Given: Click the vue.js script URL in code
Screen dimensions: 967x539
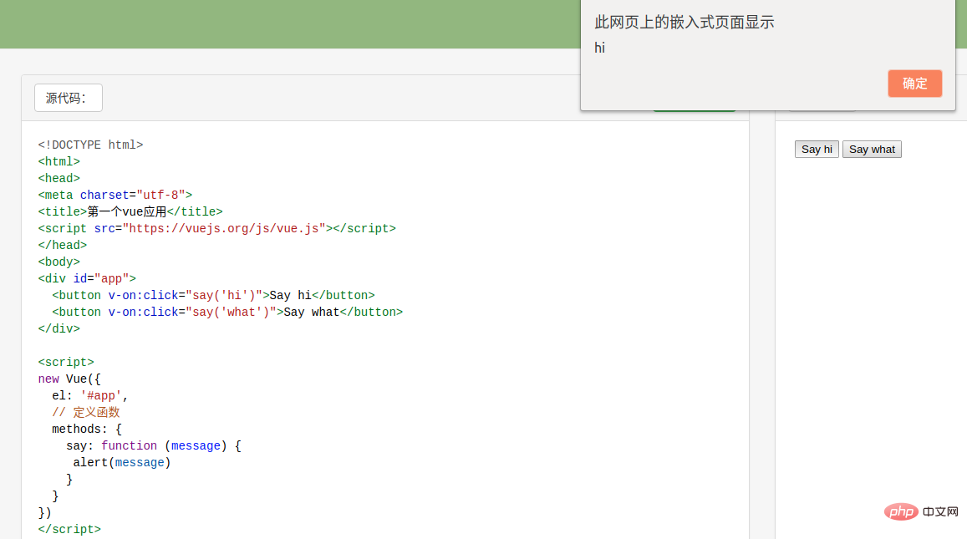Looking at the screenshot, I should click(224, 228).
